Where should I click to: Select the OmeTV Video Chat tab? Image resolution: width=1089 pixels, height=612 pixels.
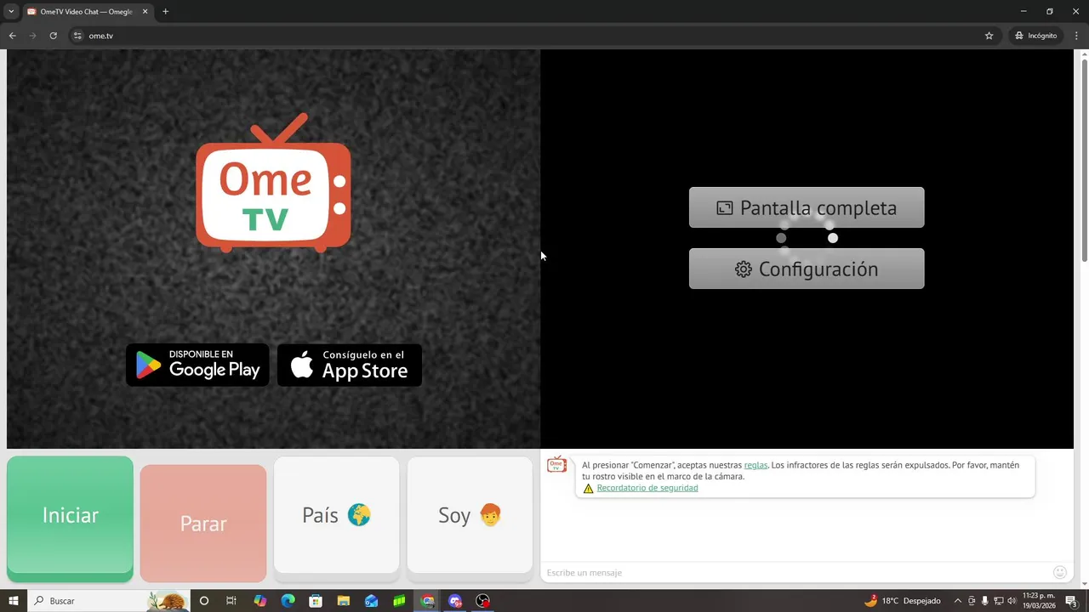[88, 12]
